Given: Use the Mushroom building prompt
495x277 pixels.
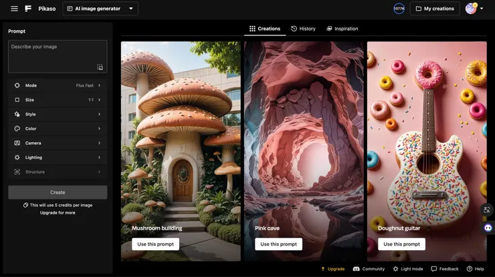Looking at the screenshot, I should (x=155, y=244).
